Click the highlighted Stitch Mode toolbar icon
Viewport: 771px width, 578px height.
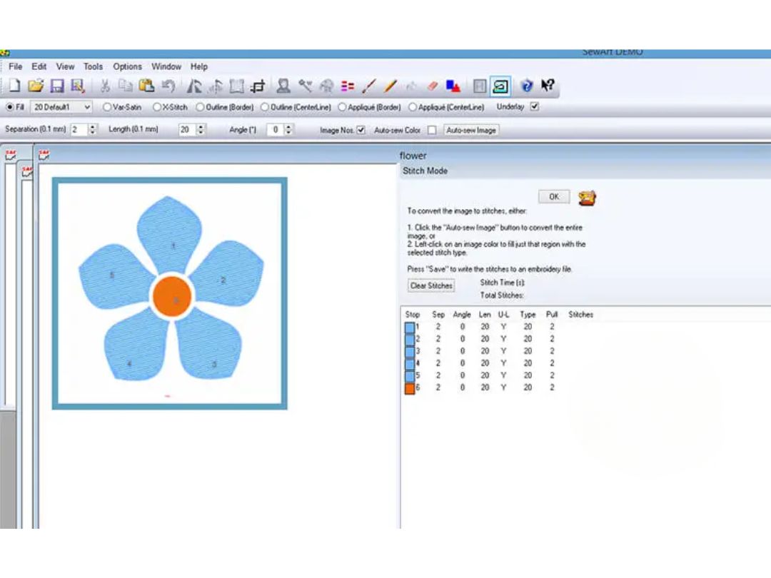click(500, 86)
